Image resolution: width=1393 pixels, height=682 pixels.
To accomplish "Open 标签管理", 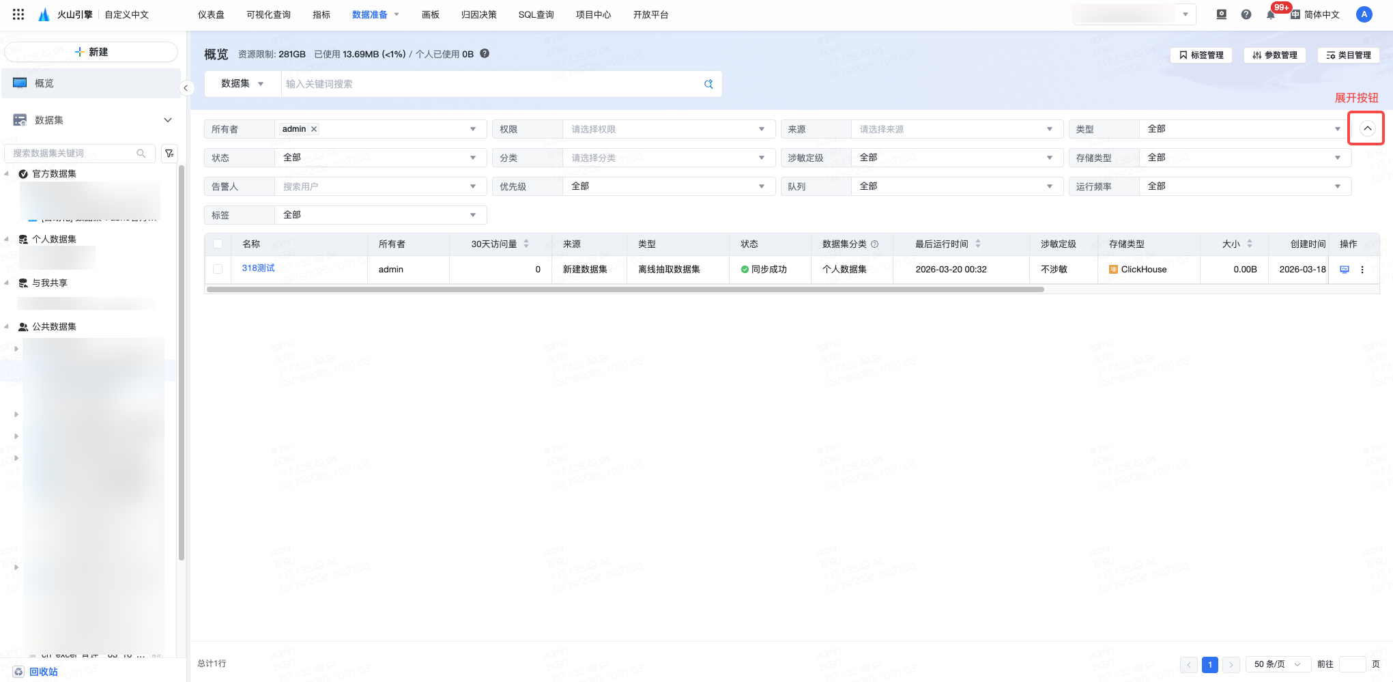I will point(1201,55).
